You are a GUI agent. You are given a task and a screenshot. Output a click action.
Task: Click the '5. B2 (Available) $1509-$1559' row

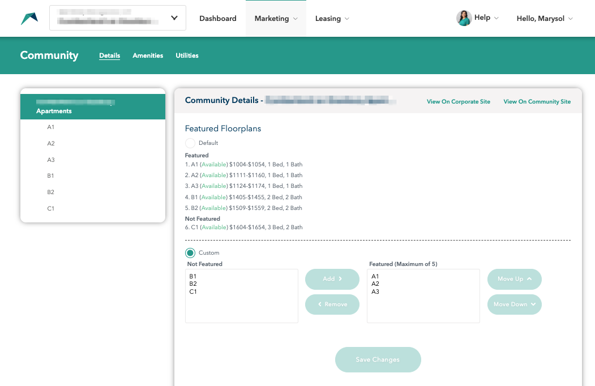[x=243, y=208]
